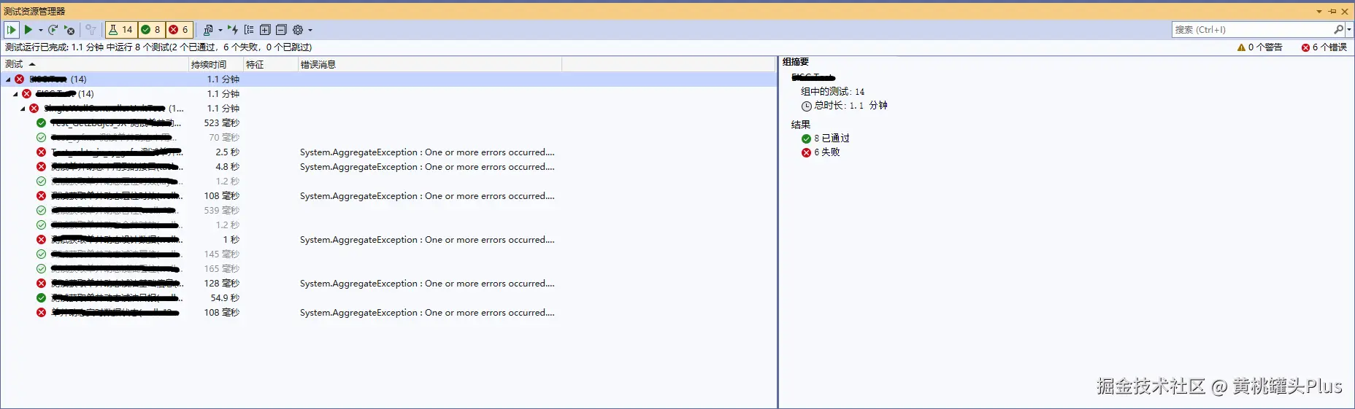Screen dimensions: 1355x409
Task: Collapse the third-level test class node
Action: (23, 109)
